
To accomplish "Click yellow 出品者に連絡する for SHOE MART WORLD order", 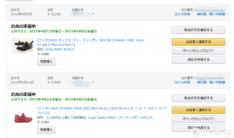I will coord(199,42).
